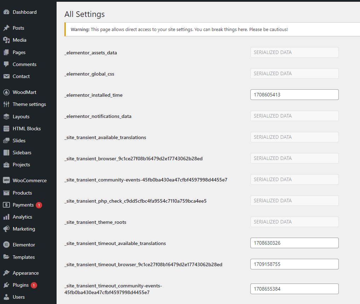The height and width of the screenshot is (304, 360).
Task: Click the Payments notification badge
Action: click(39, 205)
